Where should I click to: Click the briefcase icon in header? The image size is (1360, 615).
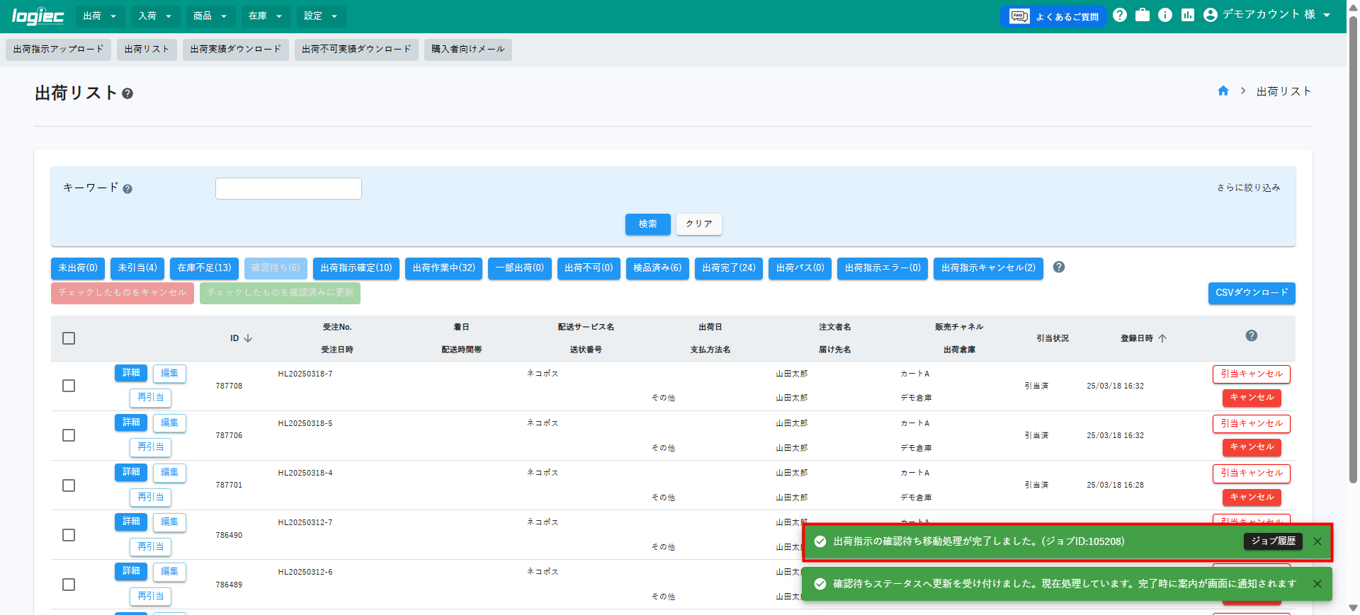[1143, 15]
